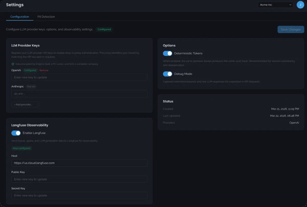
Task: Click the Secret Key label
Action: point(18,188)
